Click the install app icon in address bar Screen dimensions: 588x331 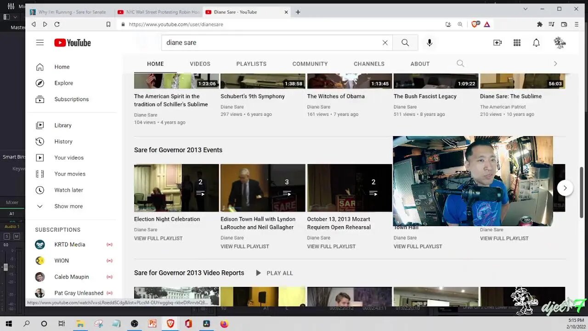(x=448, y=24)
